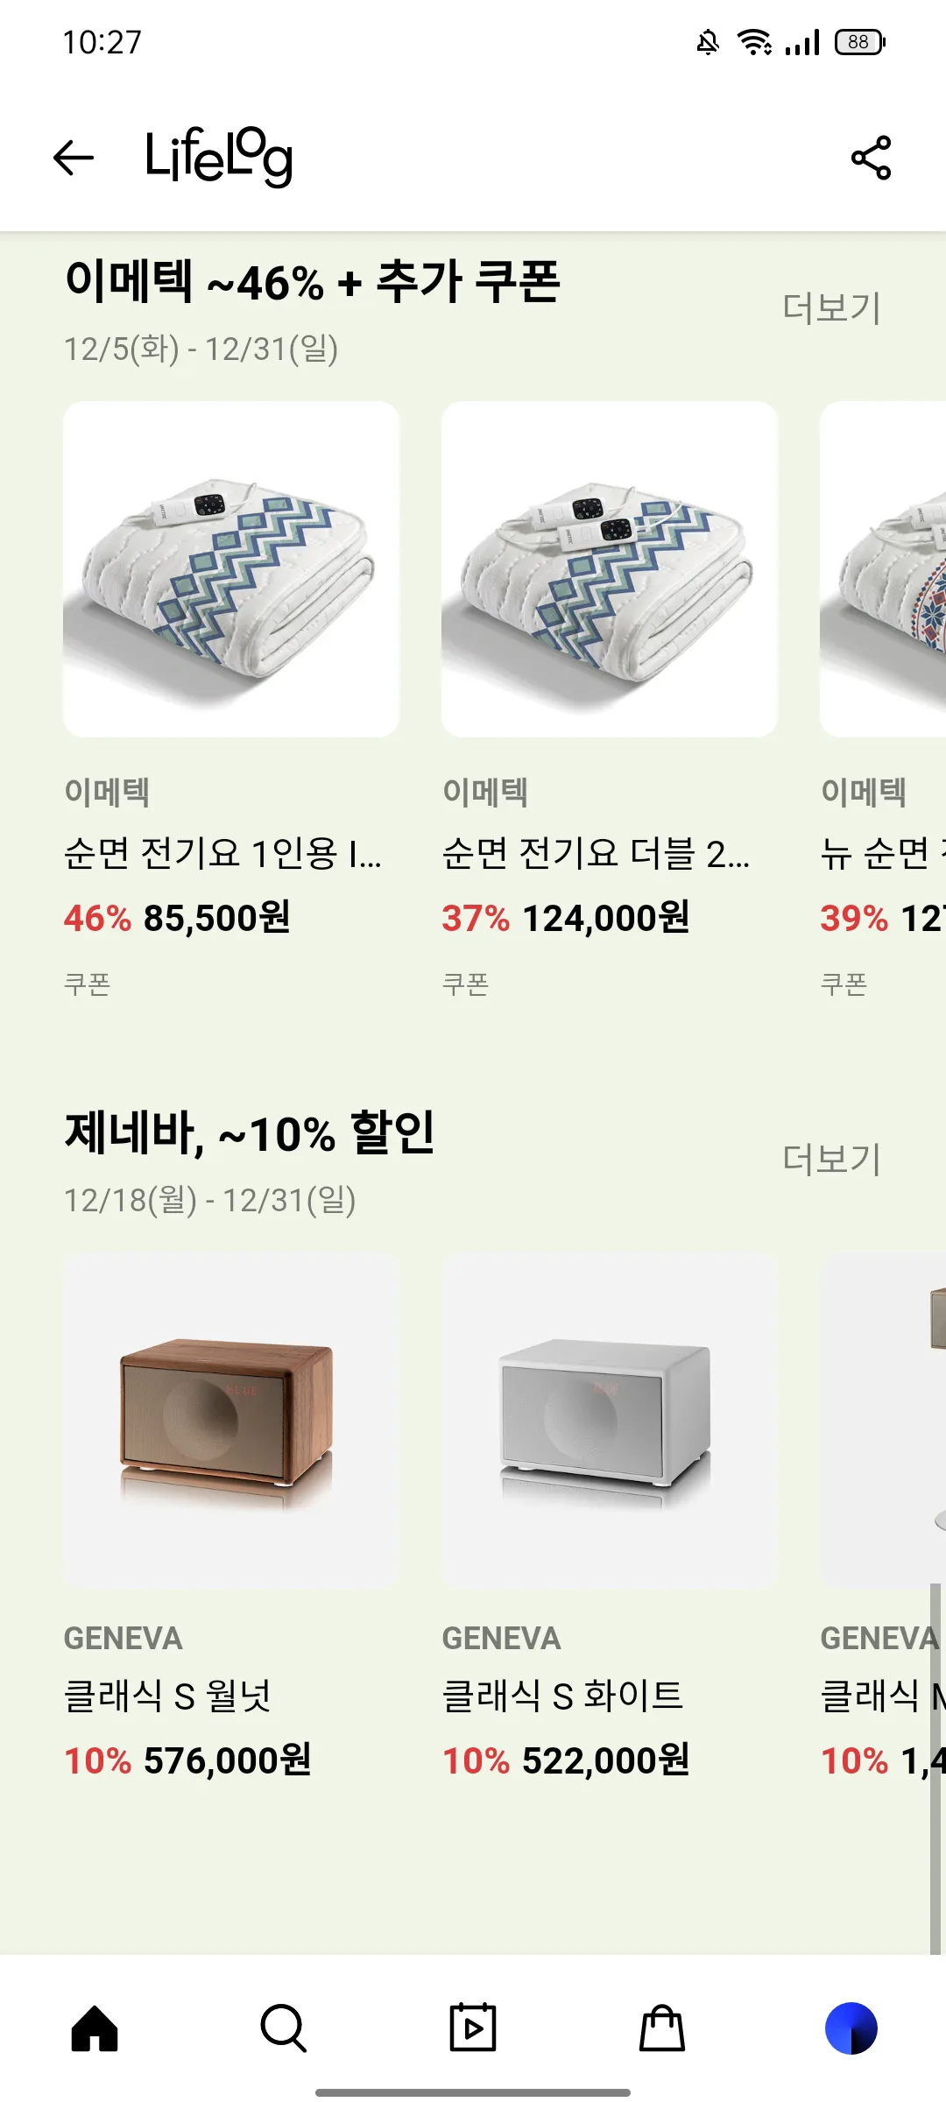
Task: Open the white GENEVA speaker image
Action: [610, 1421]
